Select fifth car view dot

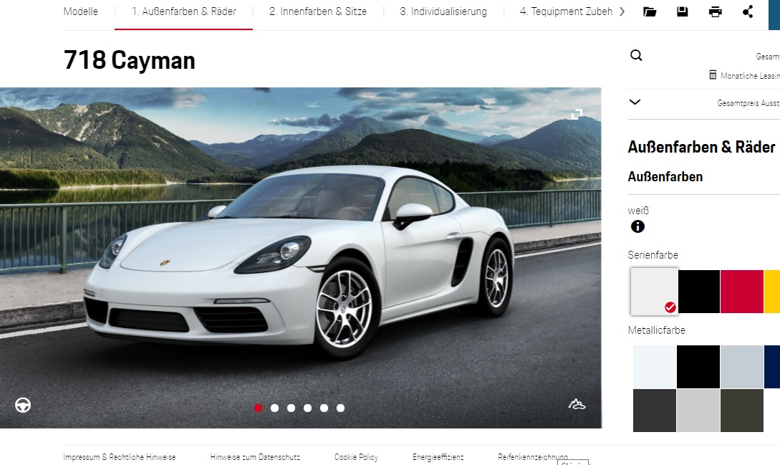click(x=324, y=408)
